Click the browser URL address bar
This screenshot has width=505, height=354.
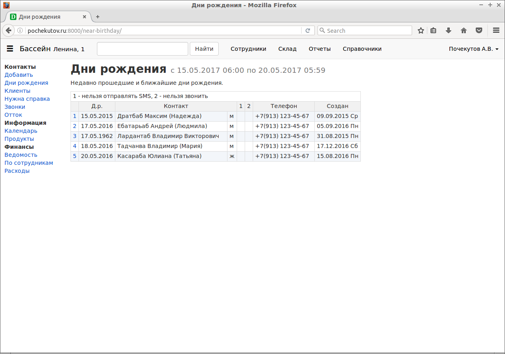pos(163,30)
